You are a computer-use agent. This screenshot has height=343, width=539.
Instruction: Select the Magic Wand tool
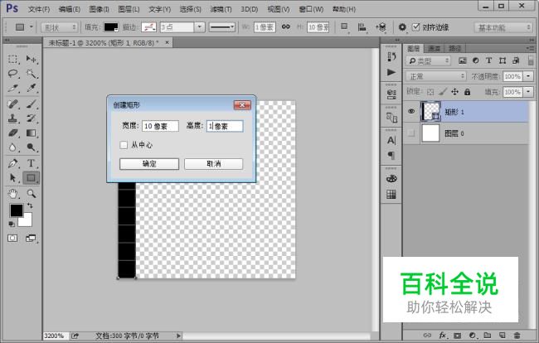click(x=32, y=74)
